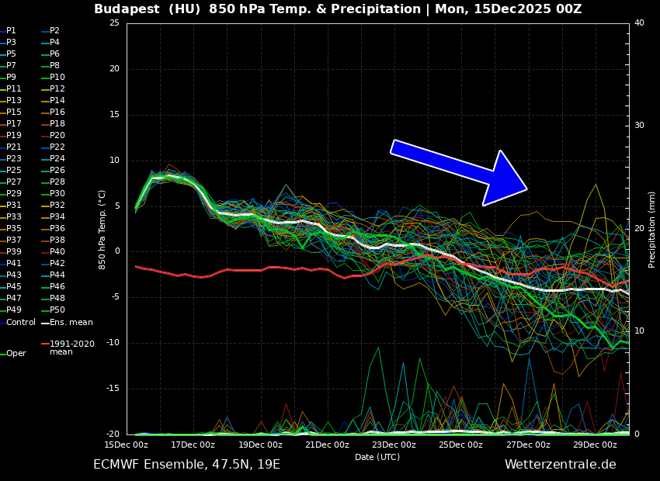660x481 pixels.
Task: Click the P24 legend entry
Action: pyautogui.click(x=57, y=159)
